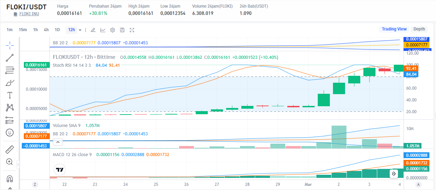The height and width of the screenshot is (190, 436).
Task: Select the 12h timeframe
Action: pyautogui.click(x=72, y=30)
